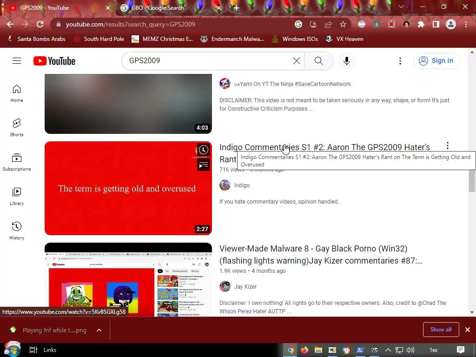Open File Explorer from taskbar

(x=318, y=350)
